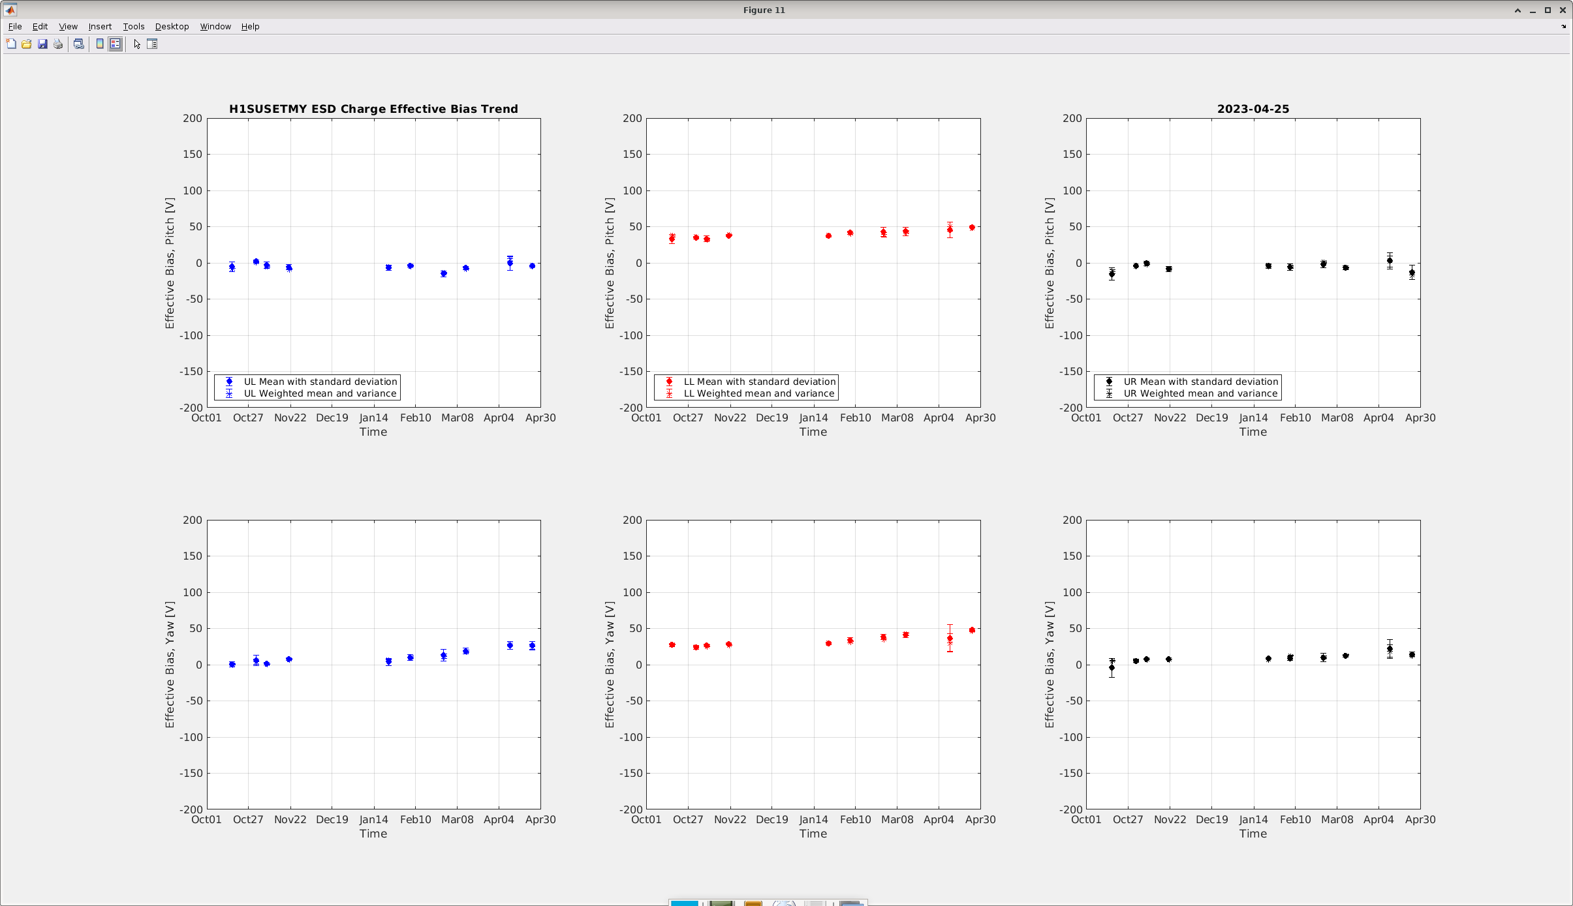
Task: Select the '2023-04-25' plot title
Action: pos(1253,109)
